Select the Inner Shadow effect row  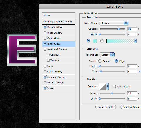[x=59, y=33]
